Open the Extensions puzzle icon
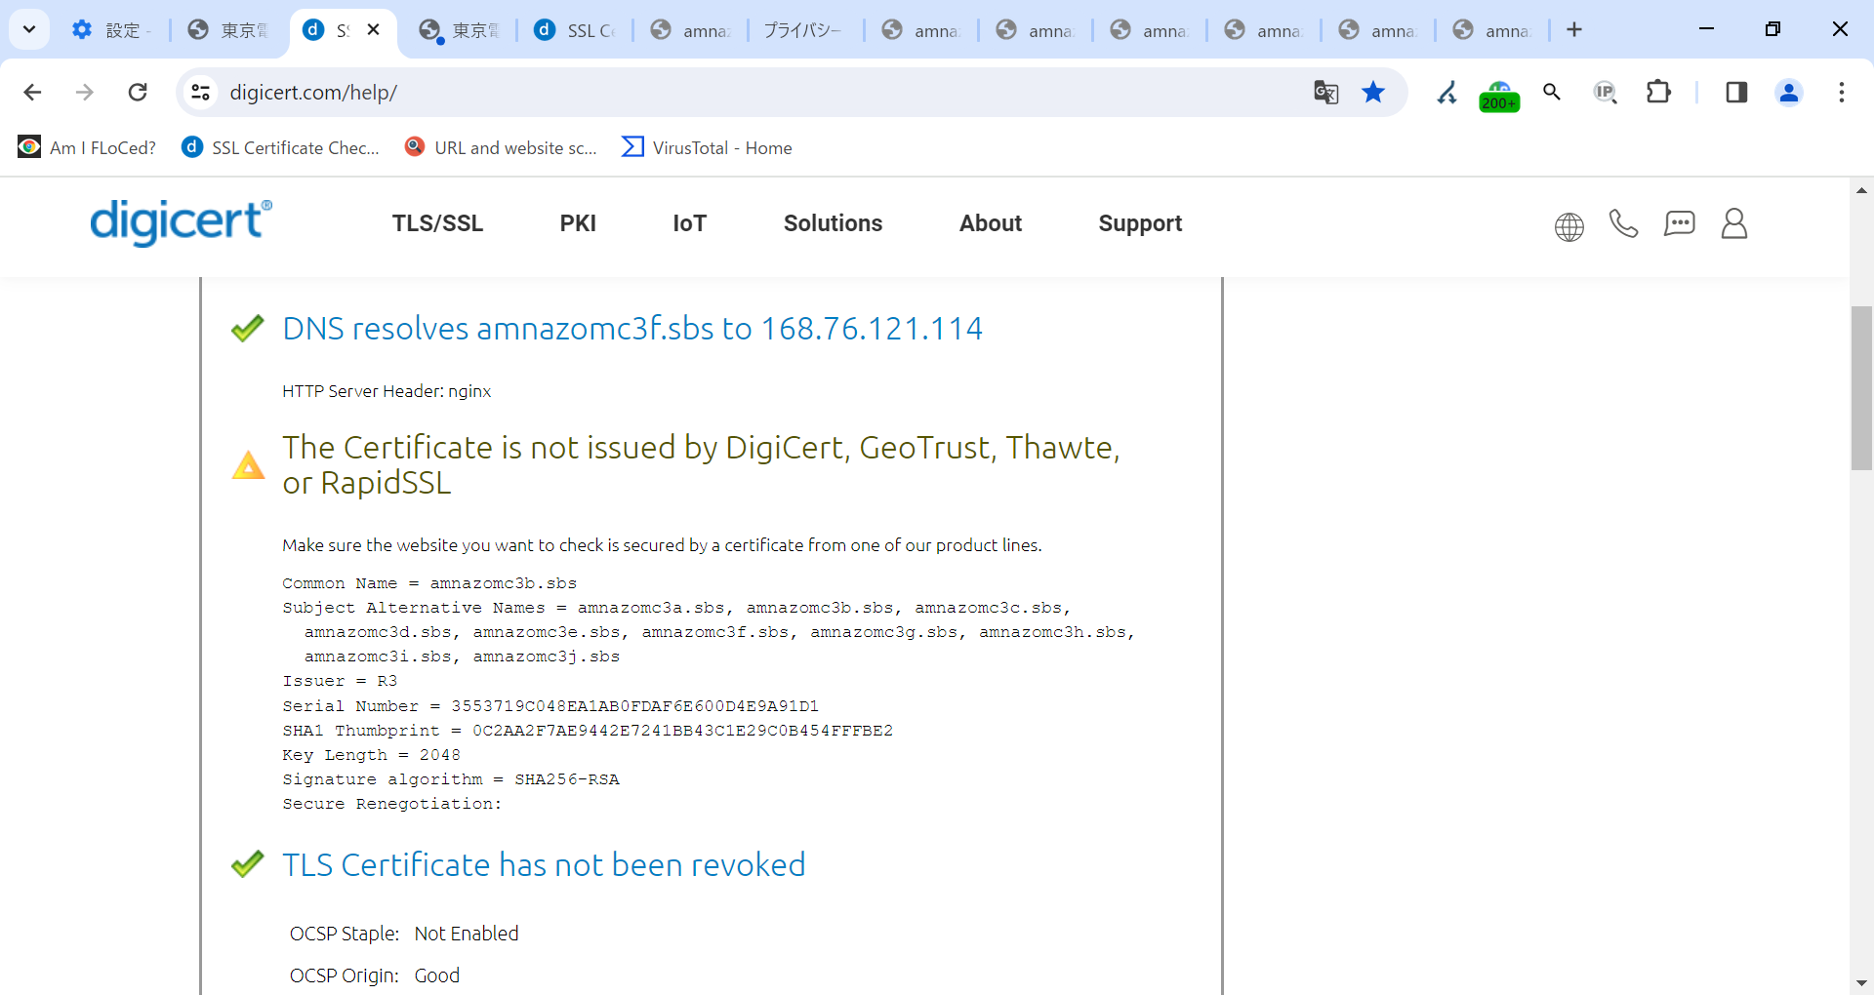 click(1658, 92)
